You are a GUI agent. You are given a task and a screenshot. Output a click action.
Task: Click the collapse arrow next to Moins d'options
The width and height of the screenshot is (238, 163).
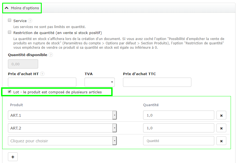tap(7, 8)
